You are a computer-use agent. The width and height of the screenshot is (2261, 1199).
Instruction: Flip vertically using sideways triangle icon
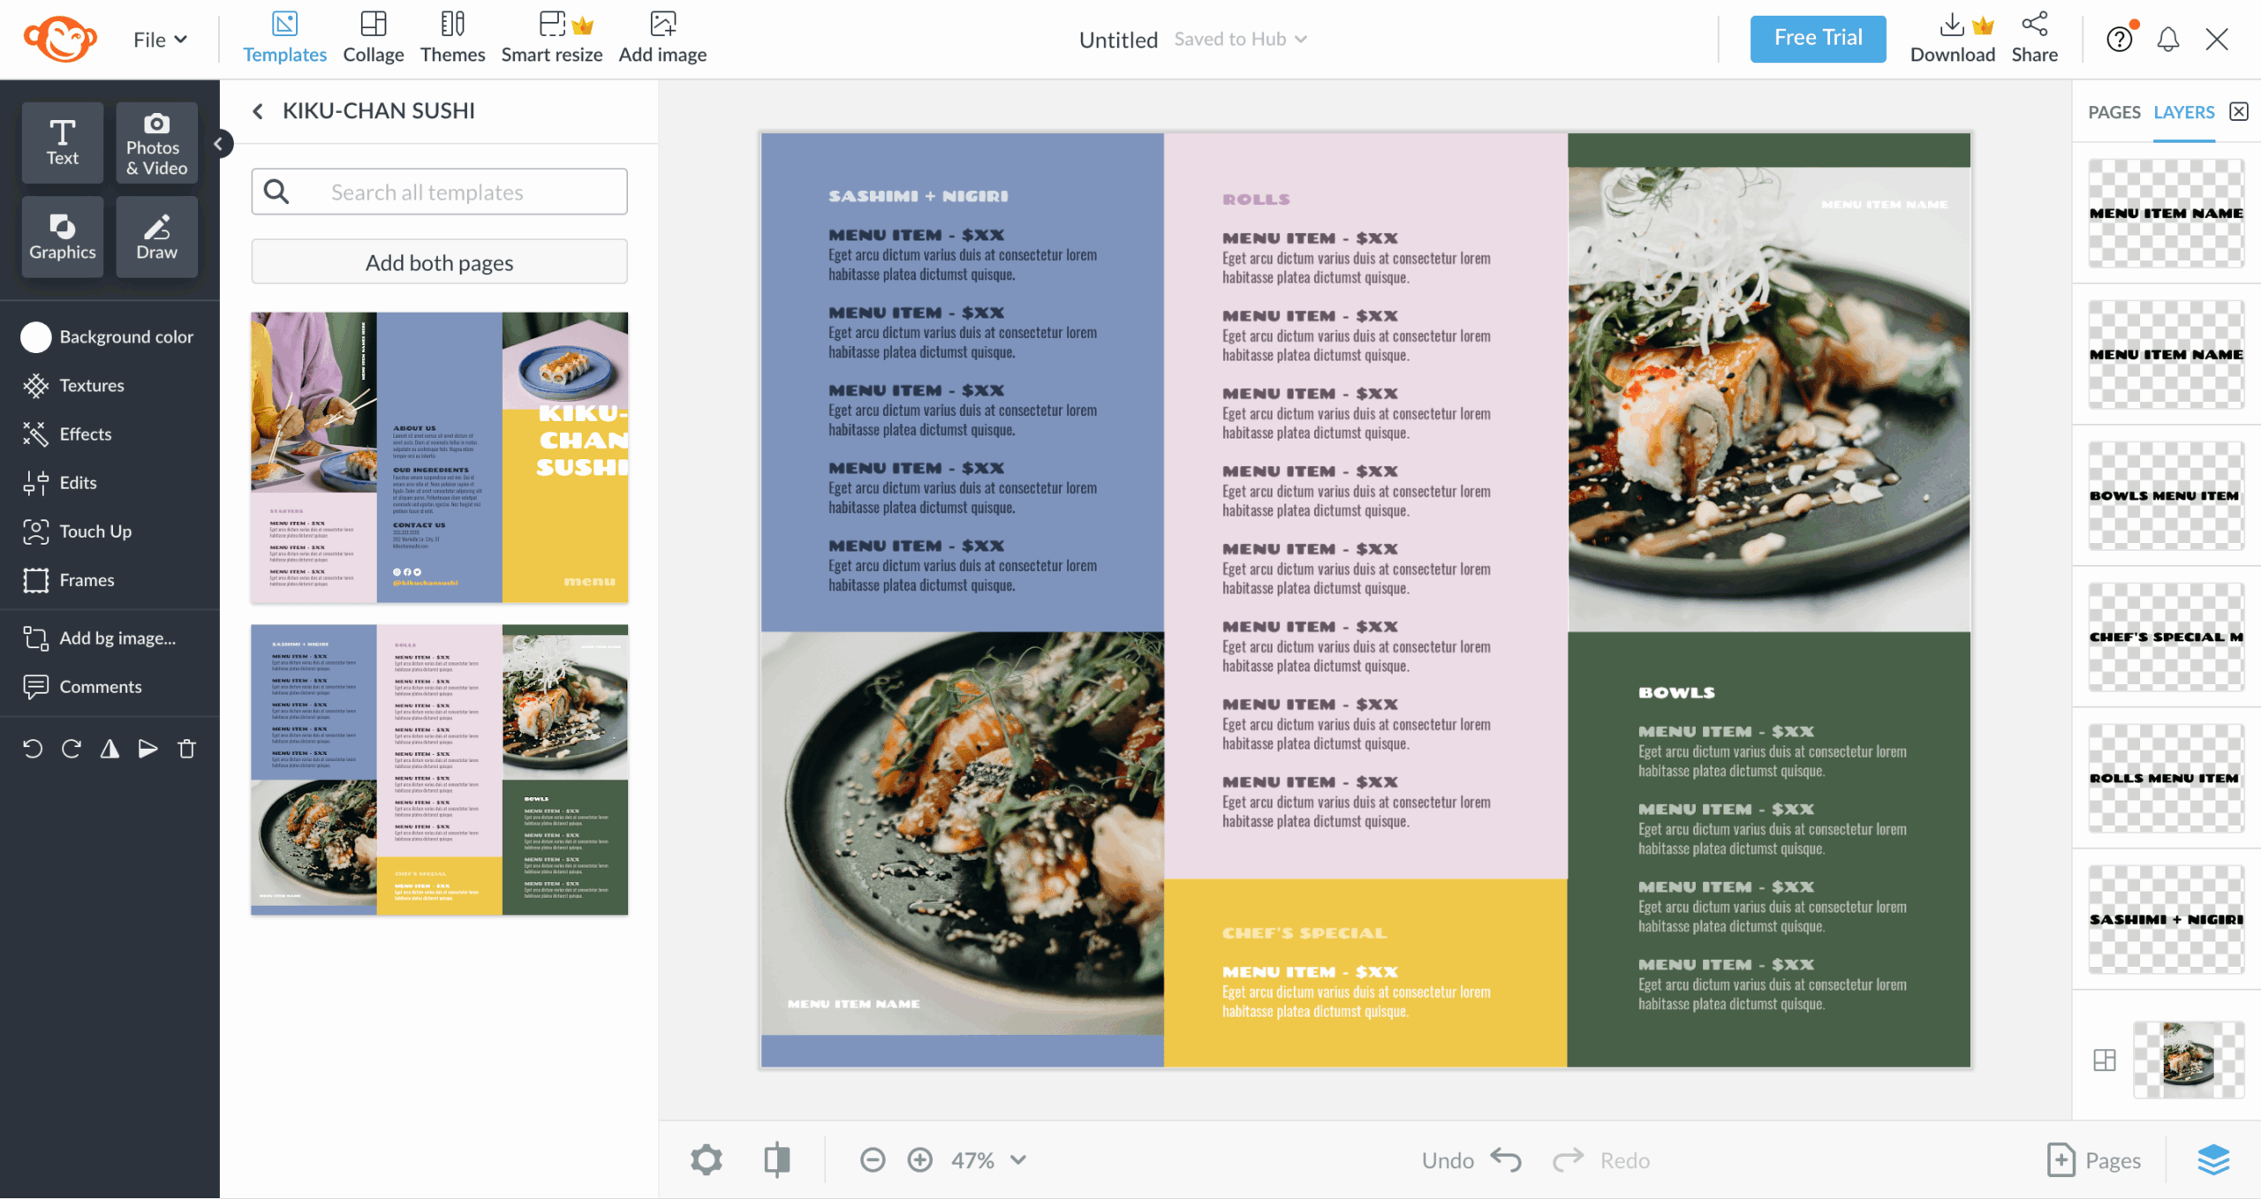coord(147,749)
